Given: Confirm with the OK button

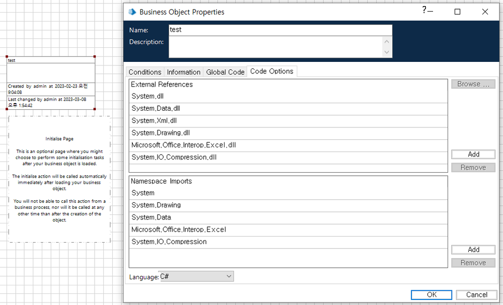Looking at the screenshot, I should point(432,295).
